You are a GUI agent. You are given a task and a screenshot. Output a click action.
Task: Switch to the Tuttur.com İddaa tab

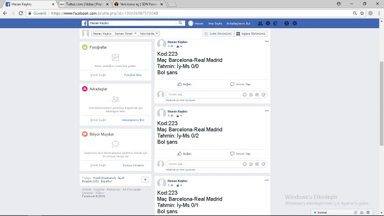84,4
